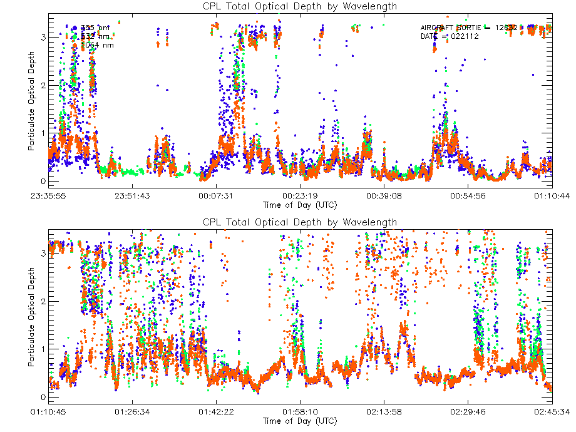This screenshot has width=576, height=432.
Task: Click the lower chart's 'Particulate Optical Depth' axis label
Action: 31,317
